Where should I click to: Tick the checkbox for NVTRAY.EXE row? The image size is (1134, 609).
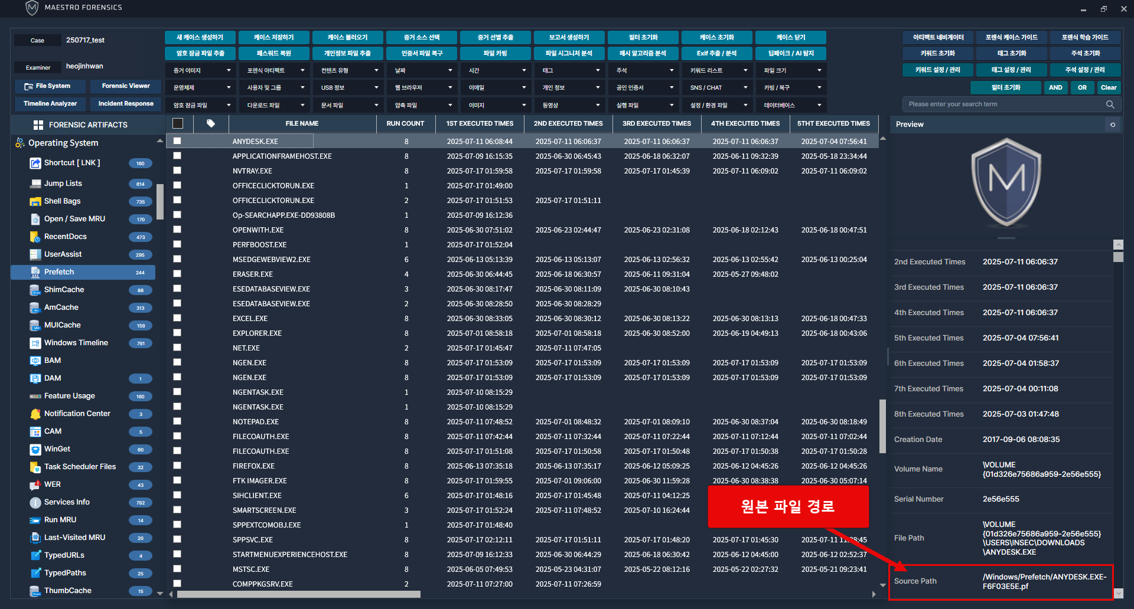[177, 171]
